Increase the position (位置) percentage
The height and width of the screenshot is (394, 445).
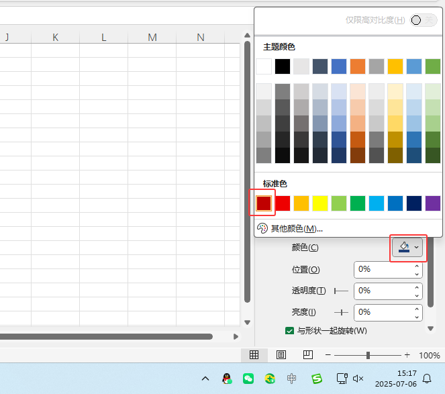coord(417,266)
